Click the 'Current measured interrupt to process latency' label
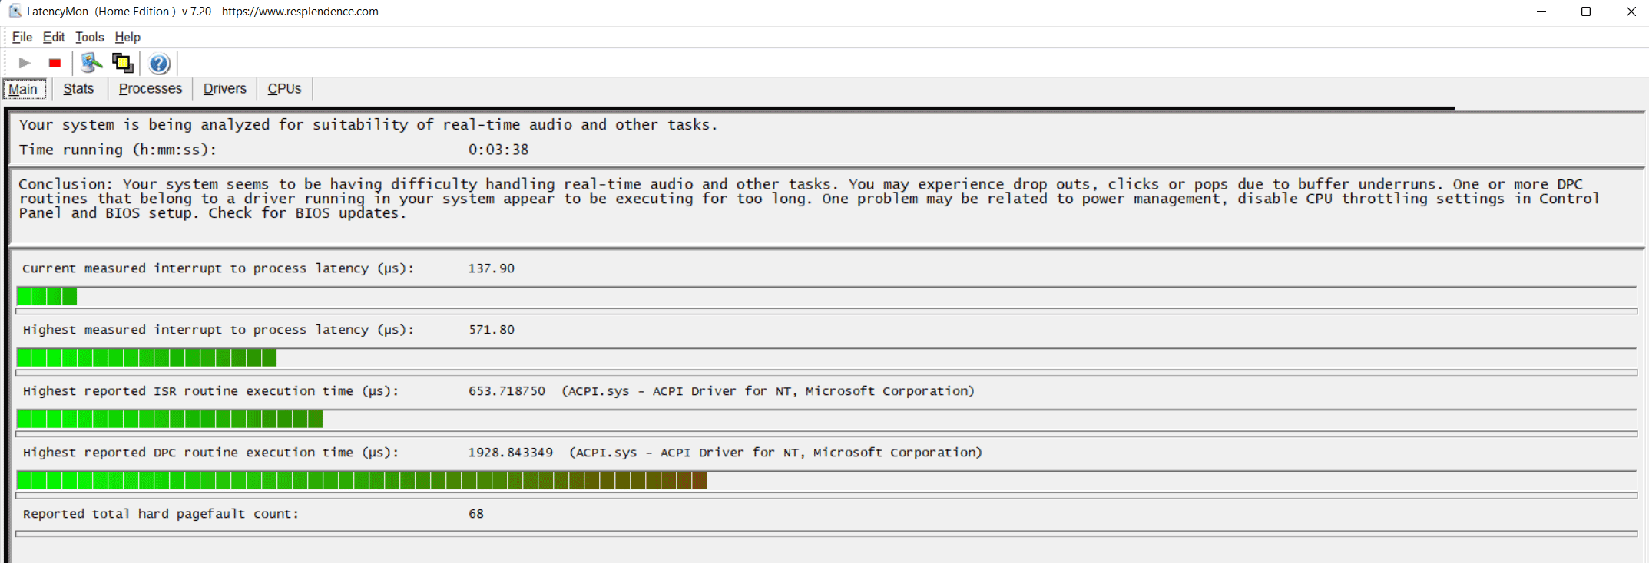Image resolution: width=1649 pixels, height=563 pixels. (x=219, y=268)
